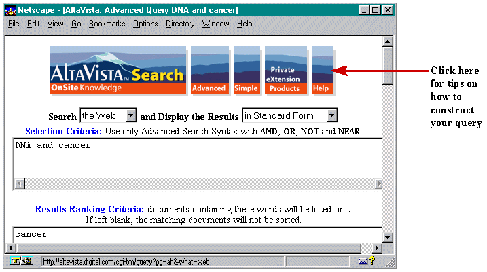Viewport: 487px width, 272px height.
Task: Follow the Selection Criteria link
Action: pos(64,131)
